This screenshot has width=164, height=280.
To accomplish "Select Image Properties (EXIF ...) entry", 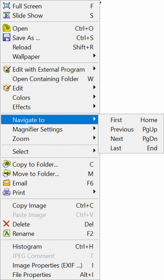I will pos(50,266).
